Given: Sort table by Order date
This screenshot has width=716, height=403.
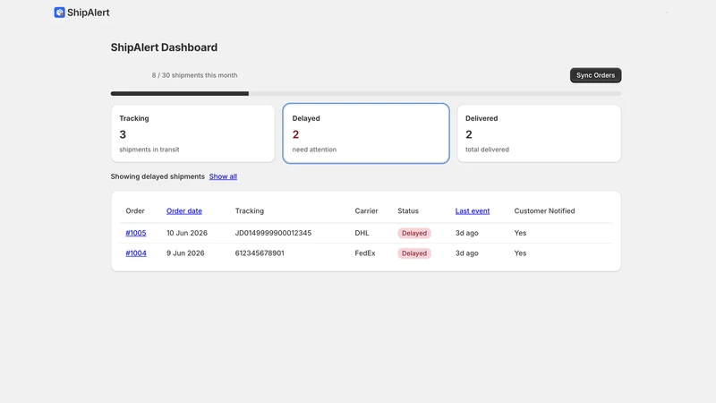Looking at the screenshot, I should coord(184,211).
